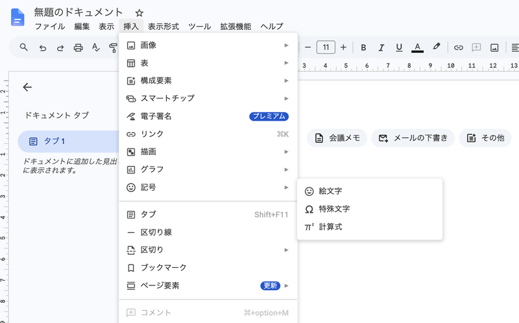This screenshot has width=519, height=323.
Task: Open the ファイル menu
Action: click(50, 27)
